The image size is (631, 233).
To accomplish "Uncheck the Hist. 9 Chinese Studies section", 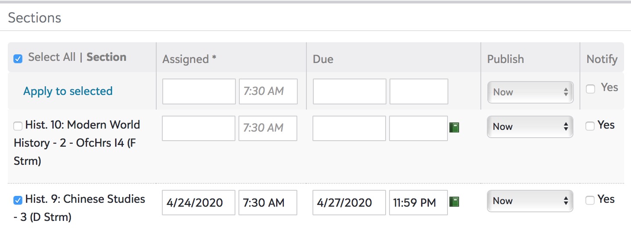I will (x=18, y=200).
